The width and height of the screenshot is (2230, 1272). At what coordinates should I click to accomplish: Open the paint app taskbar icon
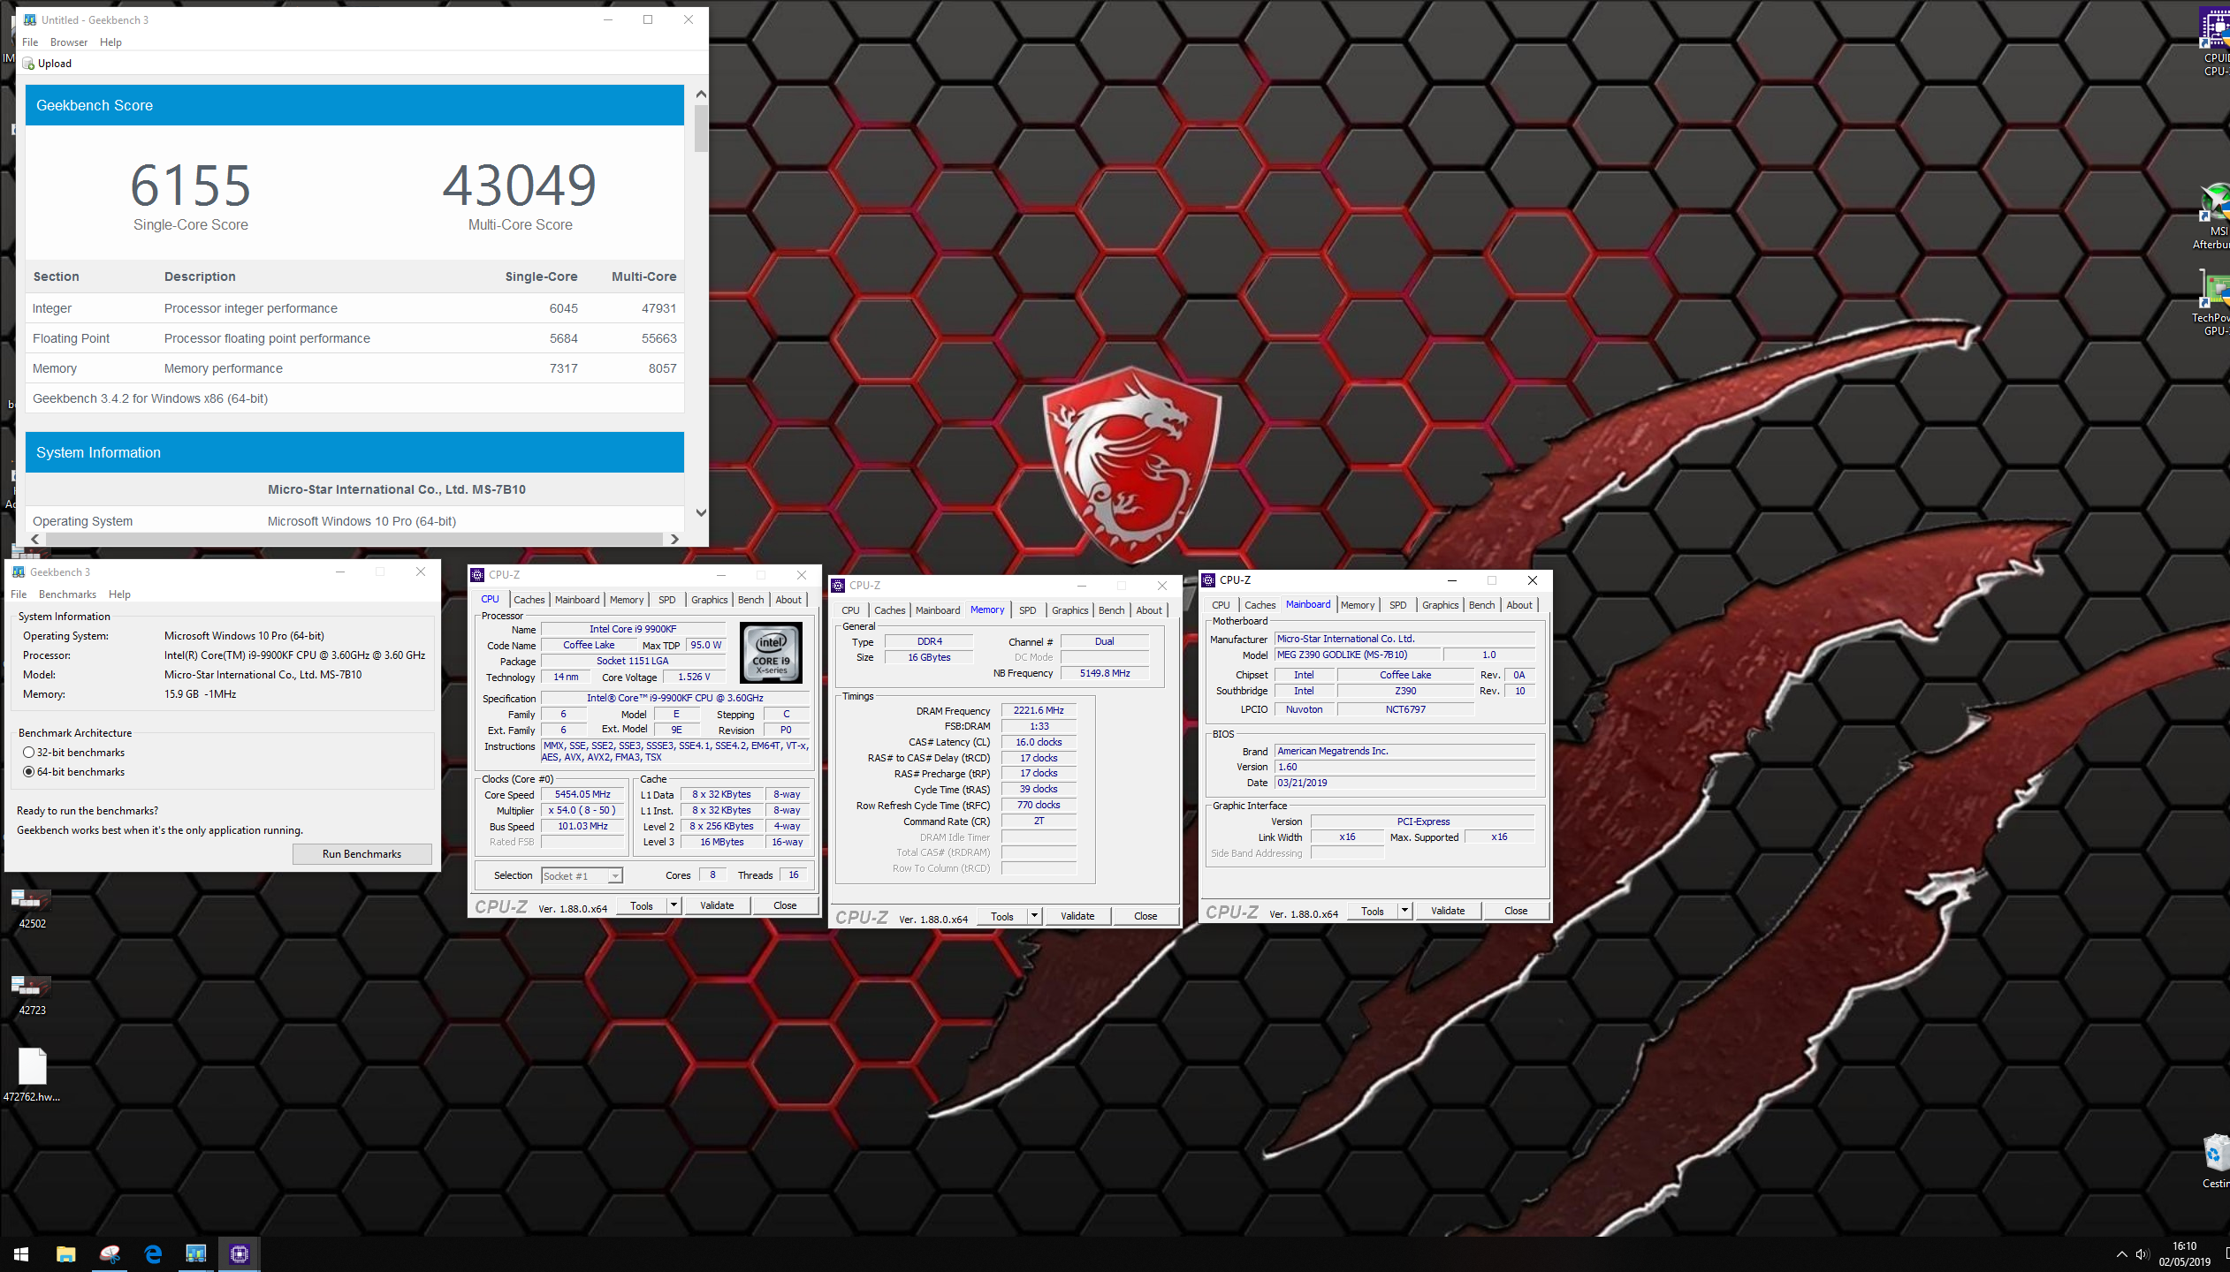coord(110,1253)
